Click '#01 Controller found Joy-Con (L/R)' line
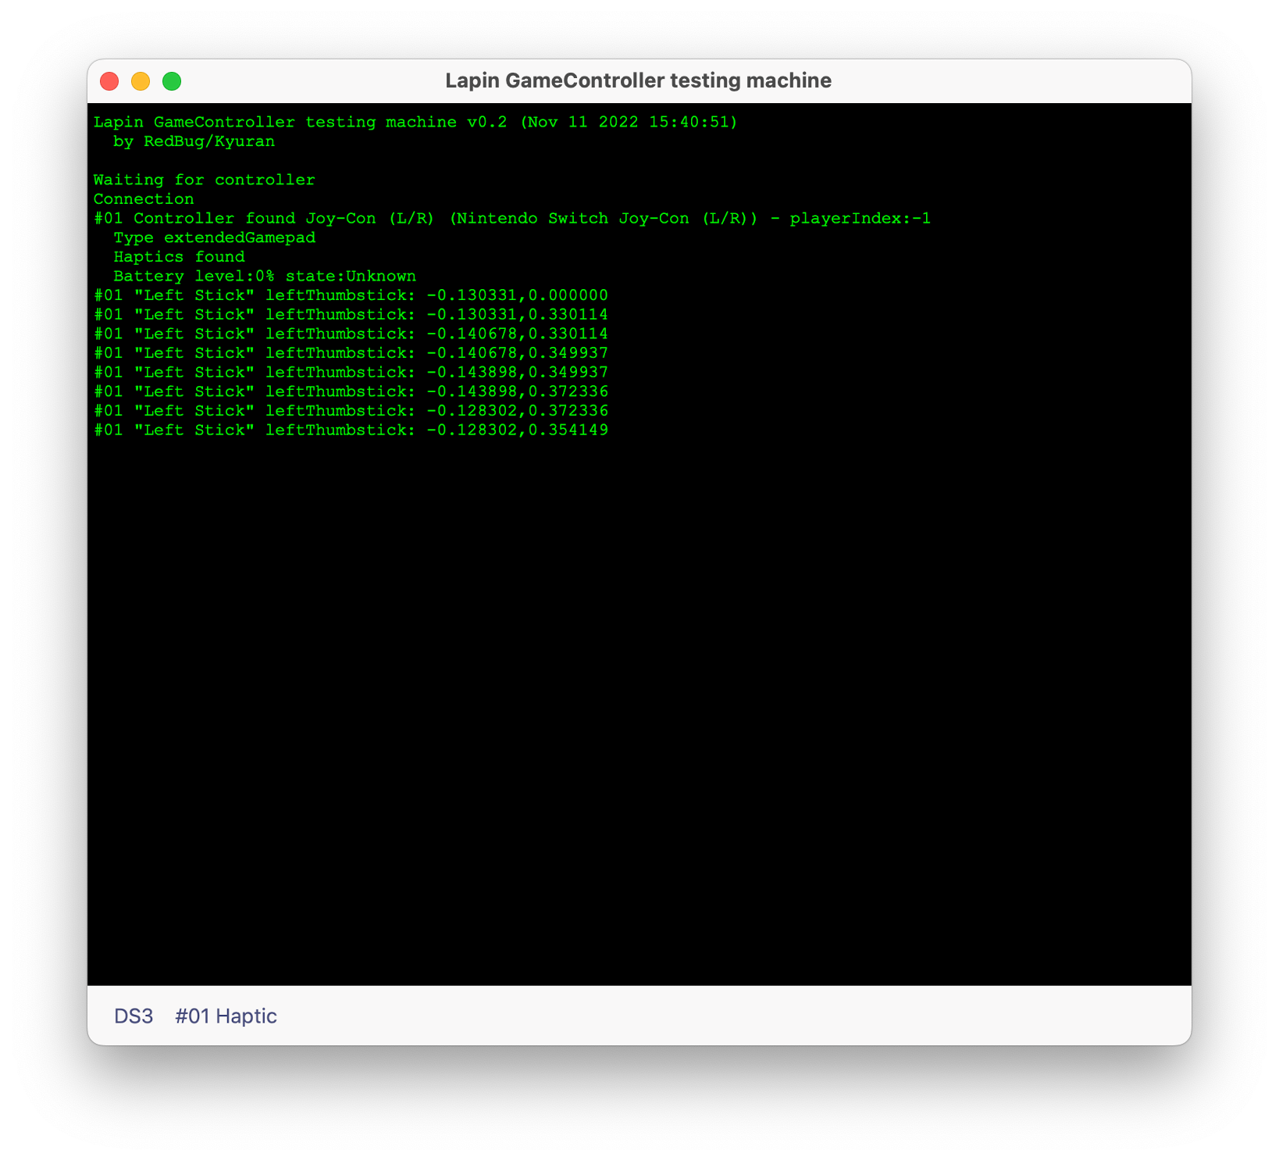Viewport: 1279px width, 1161px height. coord(512,218)
